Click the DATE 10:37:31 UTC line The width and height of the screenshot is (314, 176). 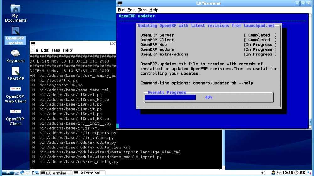click(69, 71)
